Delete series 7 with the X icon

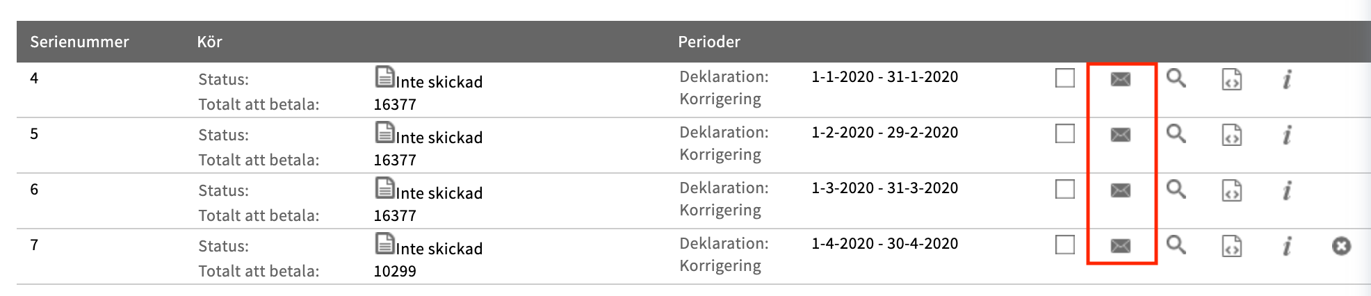pyautogui.click(x=1341, y=246)
